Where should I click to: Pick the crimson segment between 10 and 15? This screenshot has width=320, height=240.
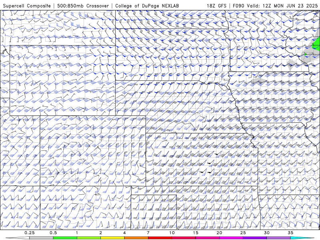click(x=184, y=238)
